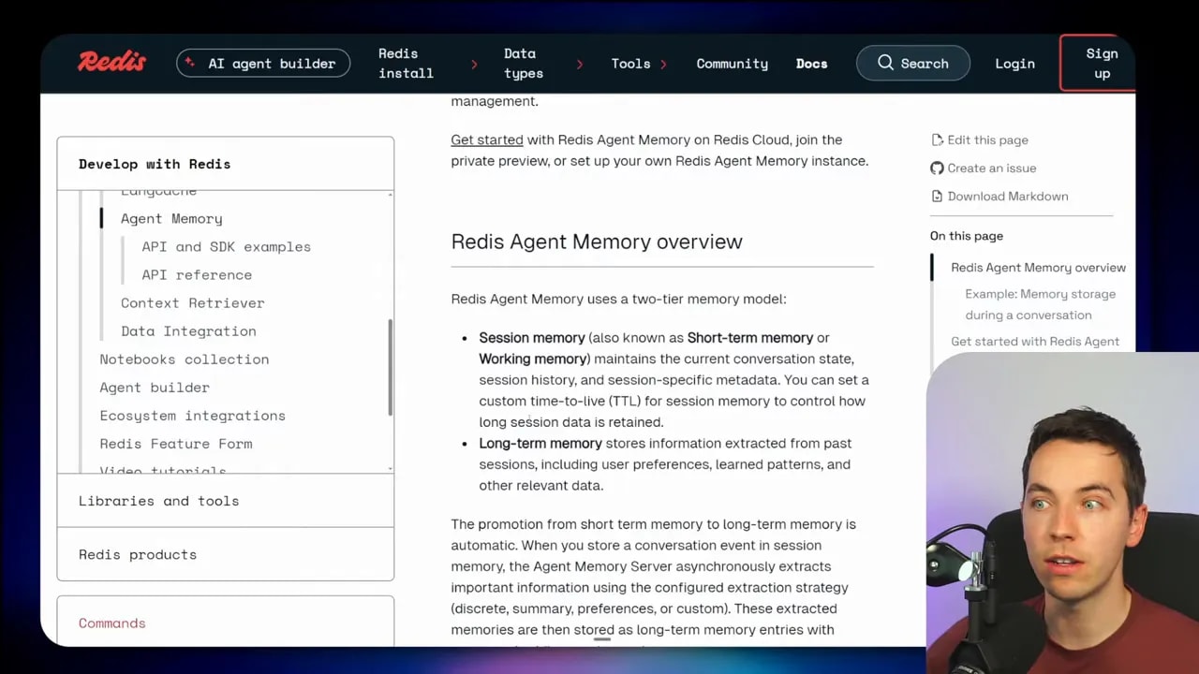Open the Data types menu
The height and width of the screenshot is (674, 1199).
click(523, 63)
